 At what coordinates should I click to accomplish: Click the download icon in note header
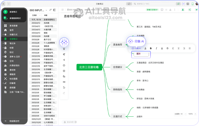point(170,10)
